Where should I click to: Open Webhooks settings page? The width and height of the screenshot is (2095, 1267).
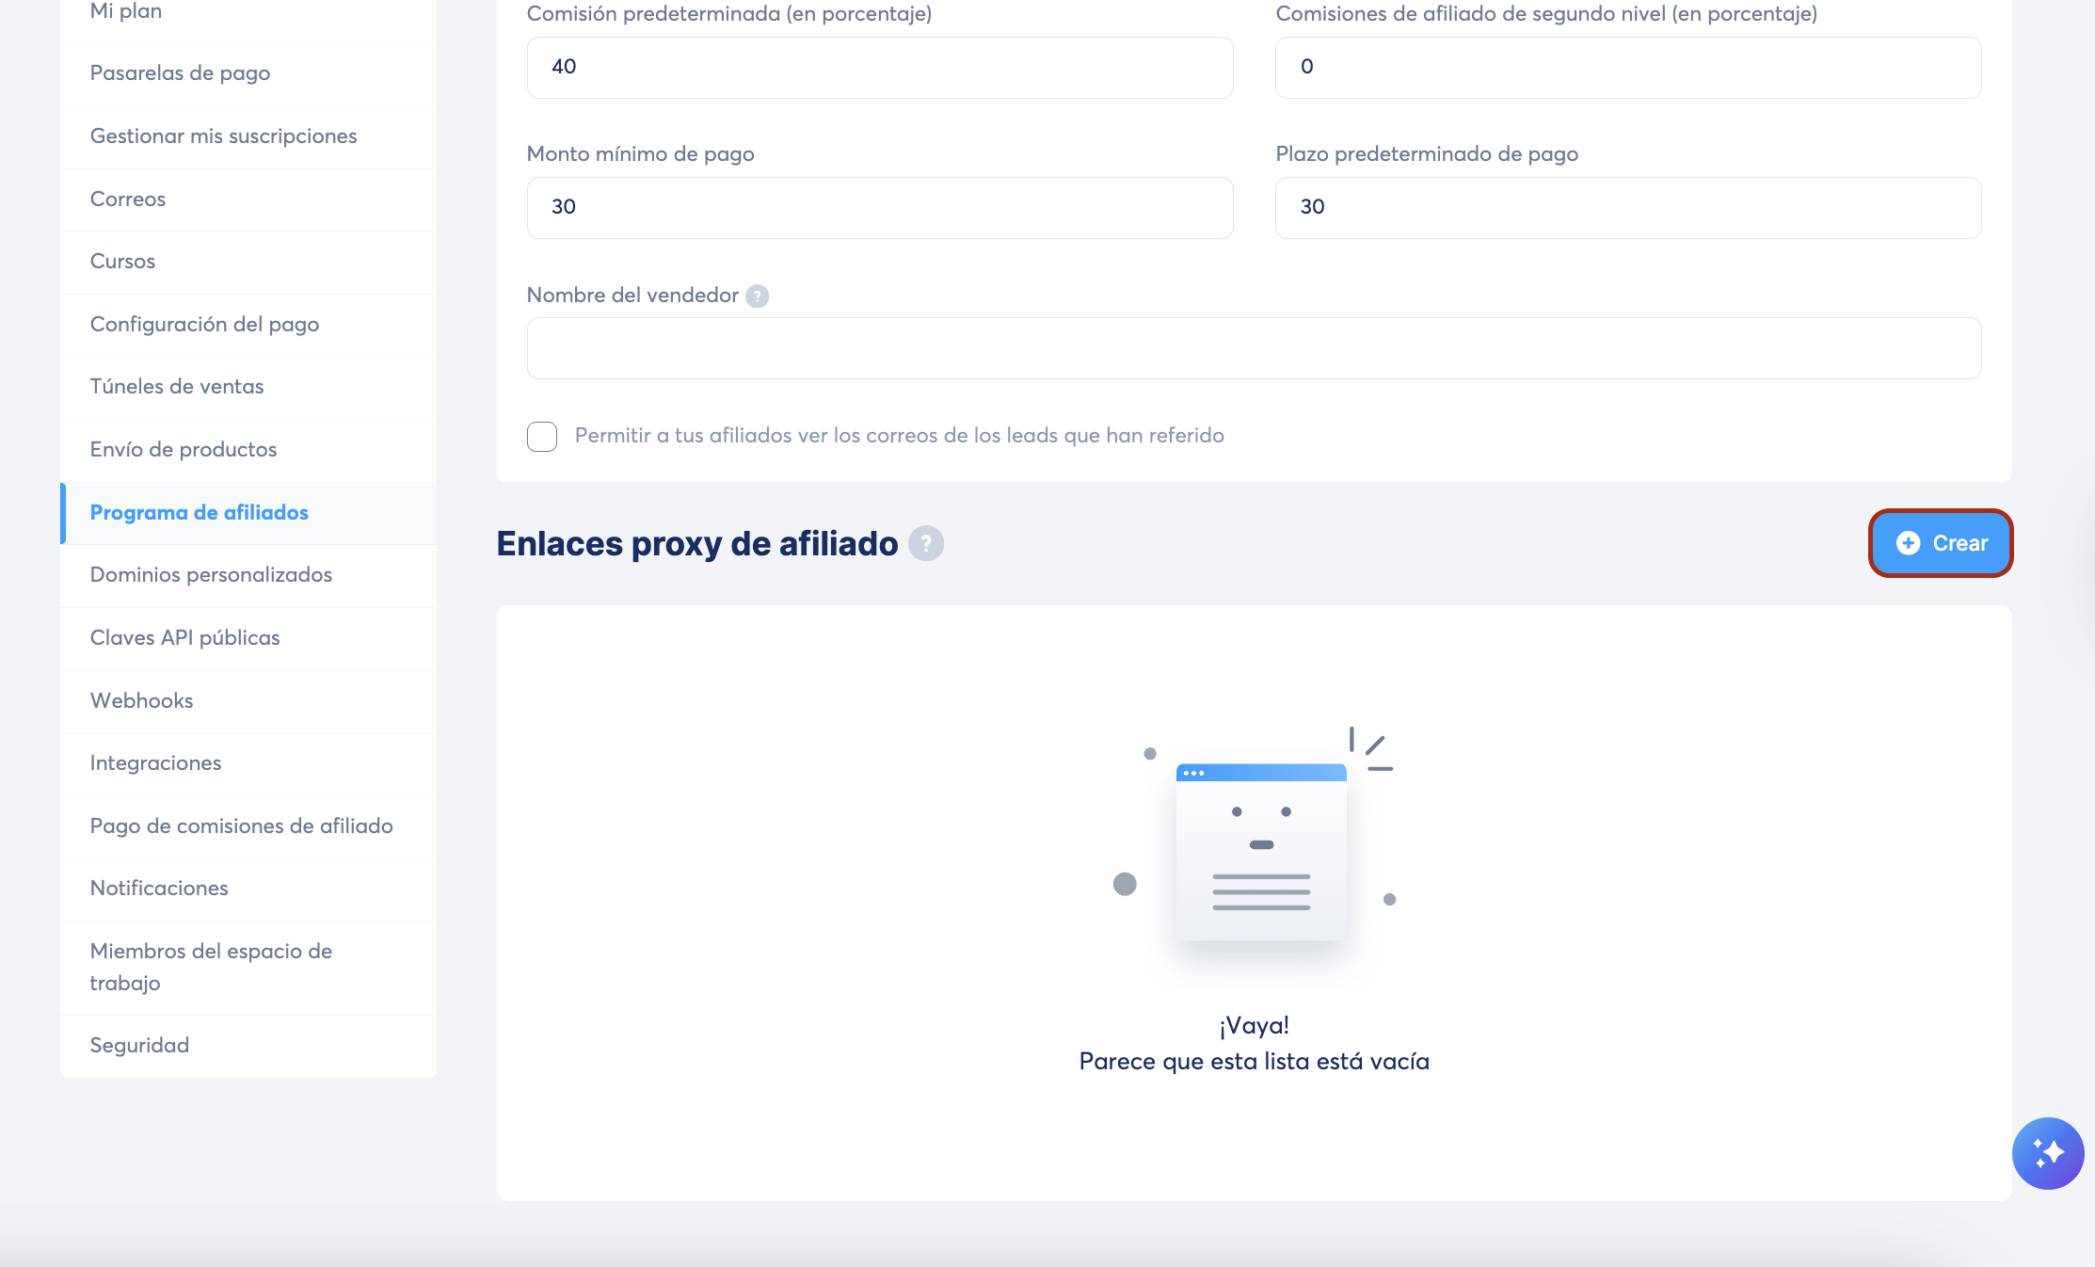[x=141, y=701]
